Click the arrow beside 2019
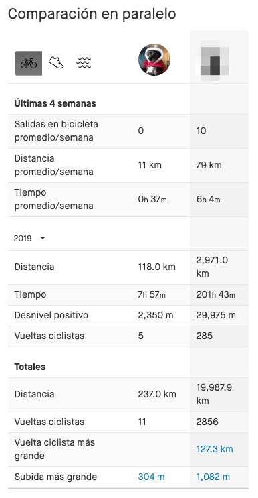 43,238
